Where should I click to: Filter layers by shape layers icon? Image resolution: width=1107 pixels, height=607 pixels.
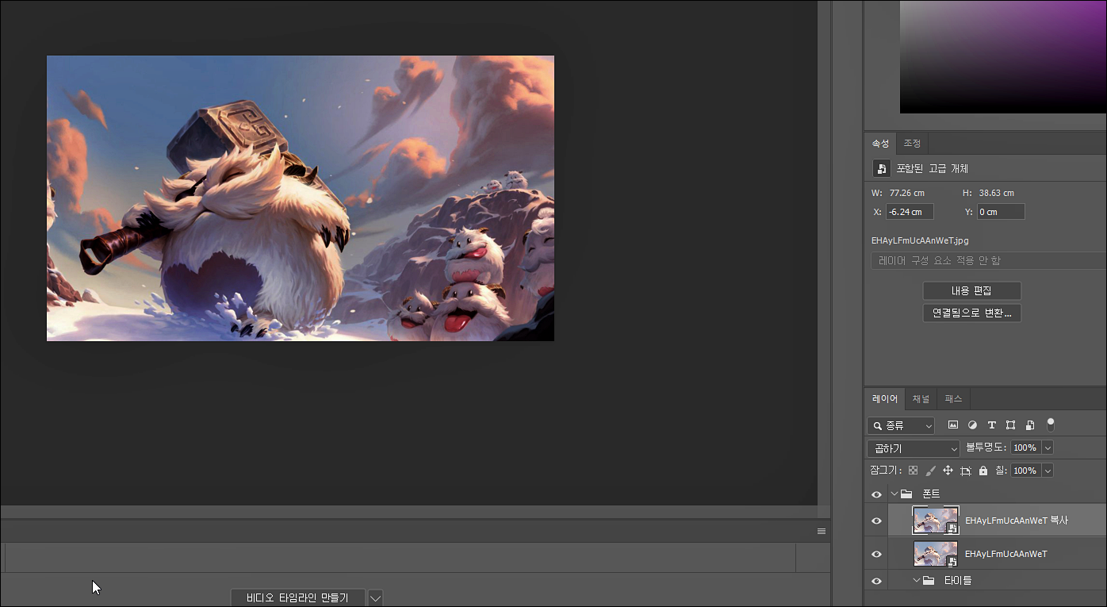(1010, 425)
